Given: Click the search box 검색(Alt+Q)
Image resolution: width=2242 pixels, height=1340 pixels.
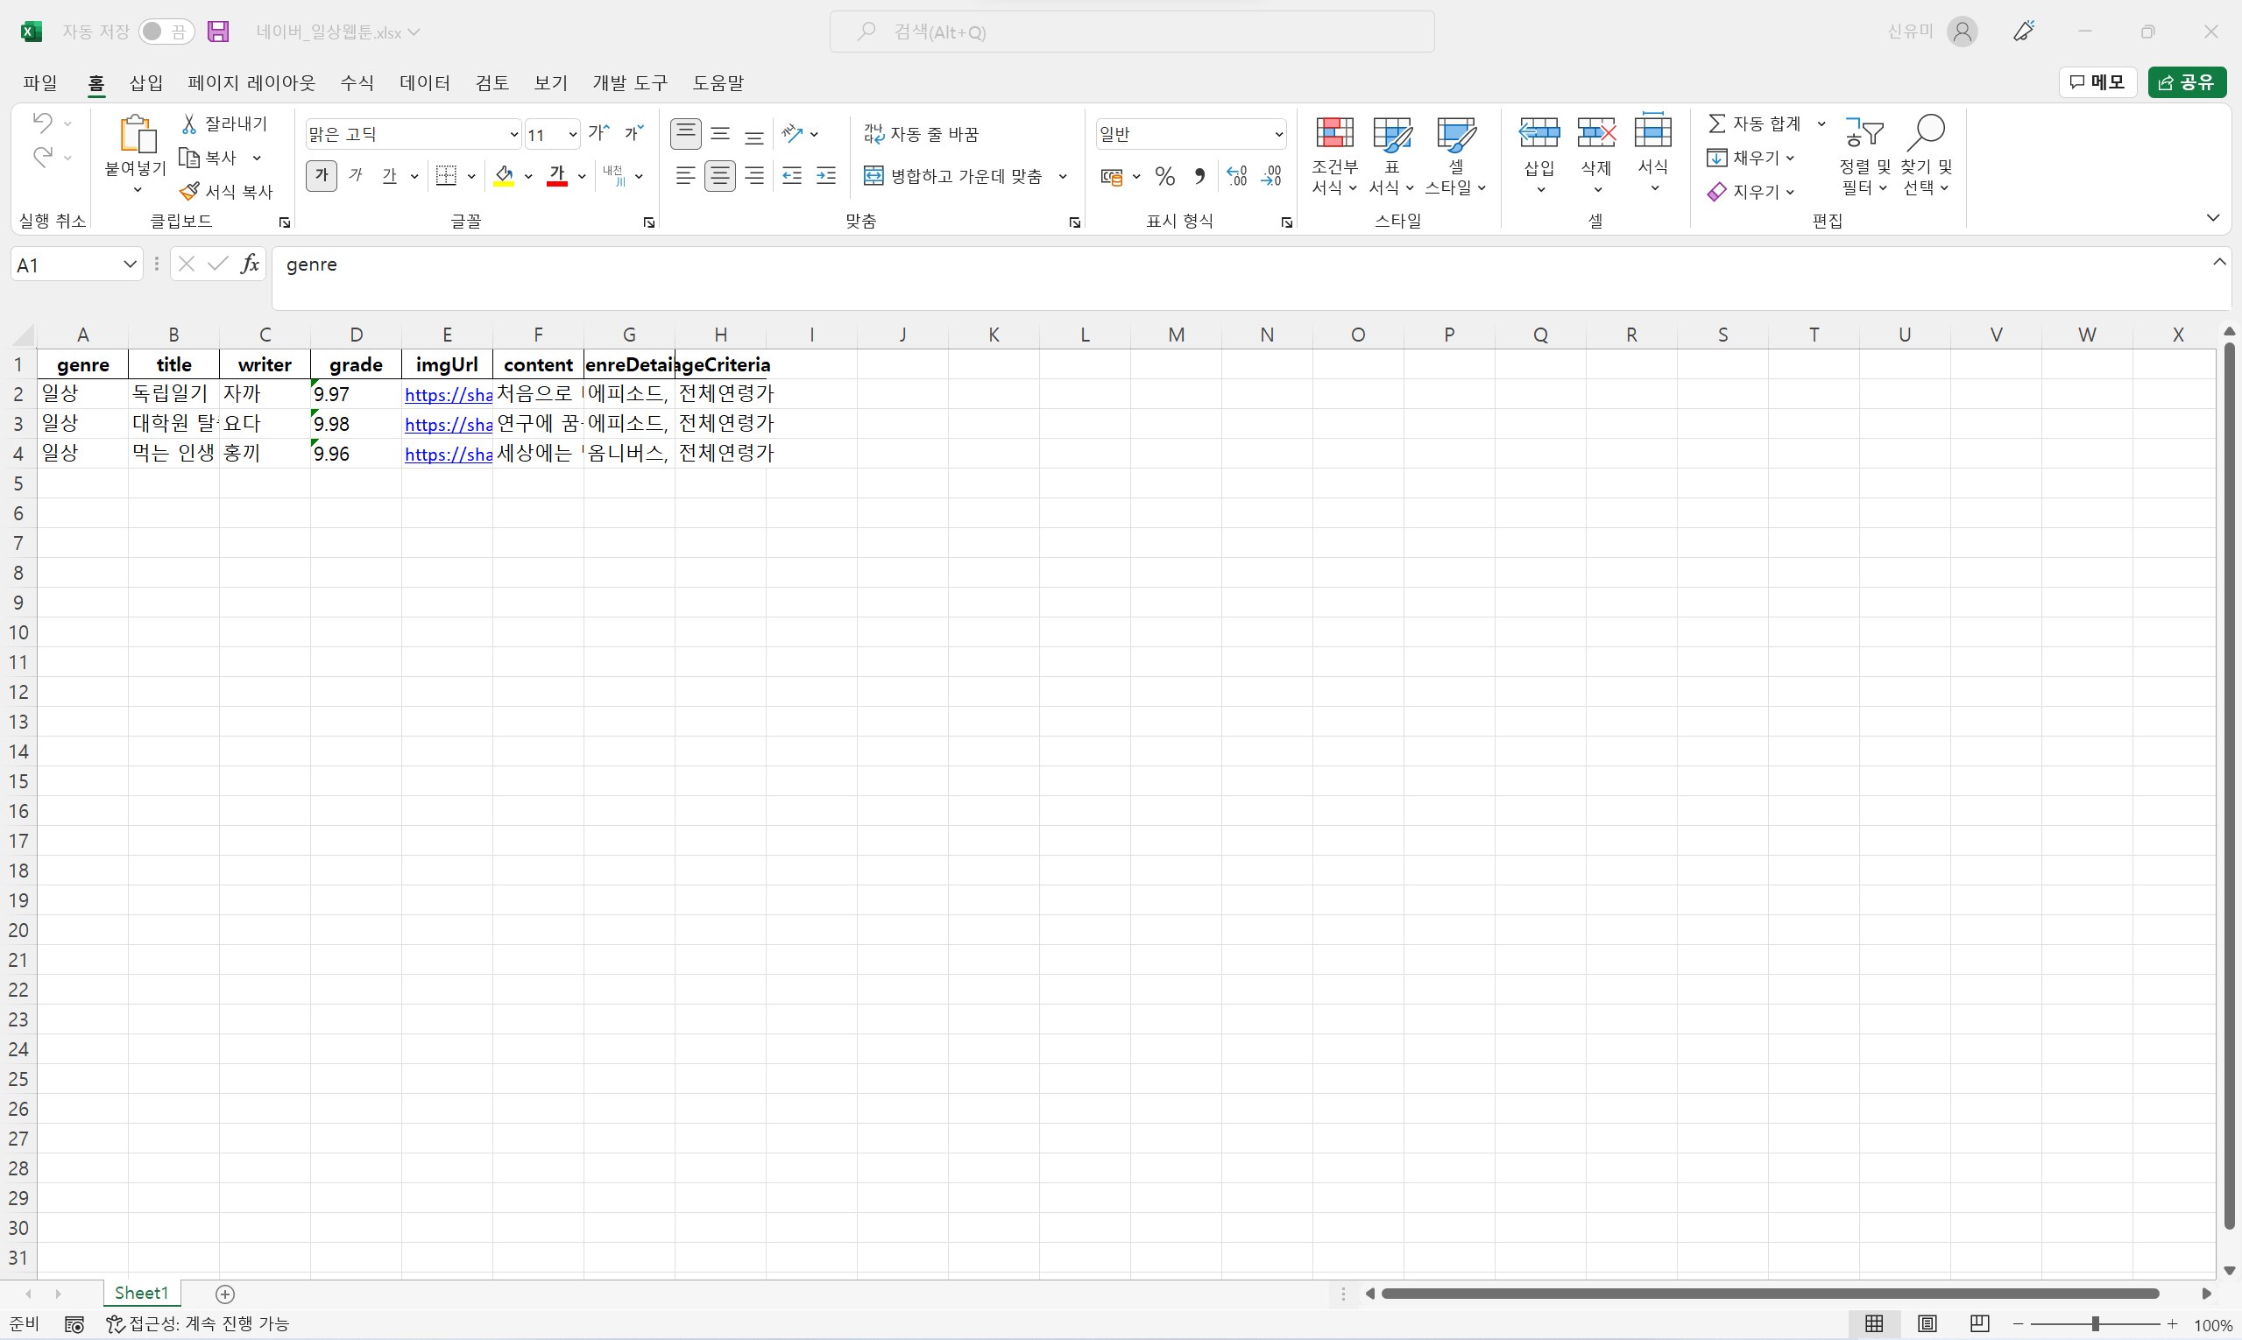Looking at the screenshot, I should (x=1132, y=32).
